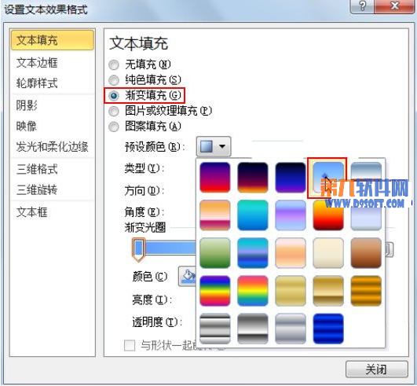Close the dialog with title bar X

pos(394,6)
